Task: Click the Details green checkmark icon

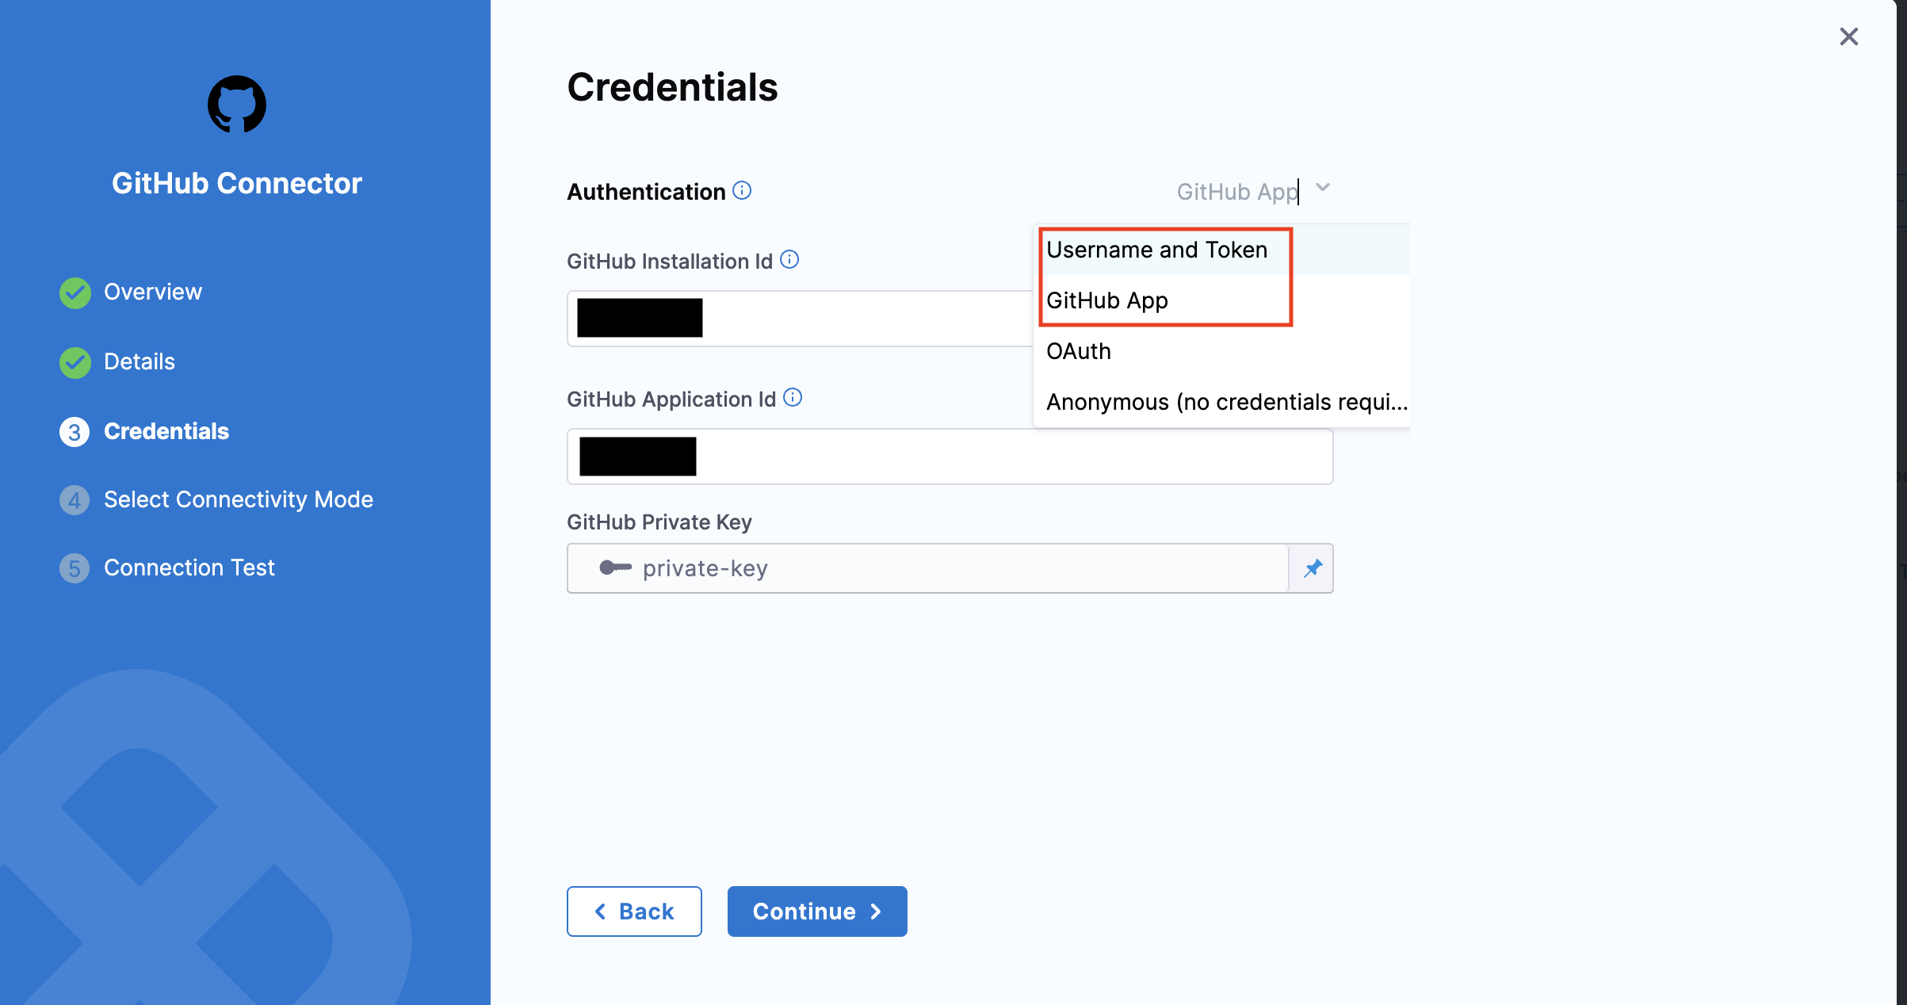Action: tap(75, 362)
